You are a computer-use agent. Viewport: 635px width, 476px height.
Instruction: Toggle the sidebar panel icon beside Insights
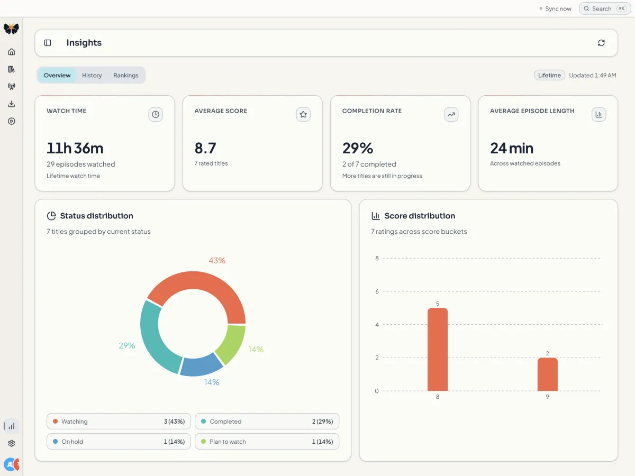[x=48, y=43]
